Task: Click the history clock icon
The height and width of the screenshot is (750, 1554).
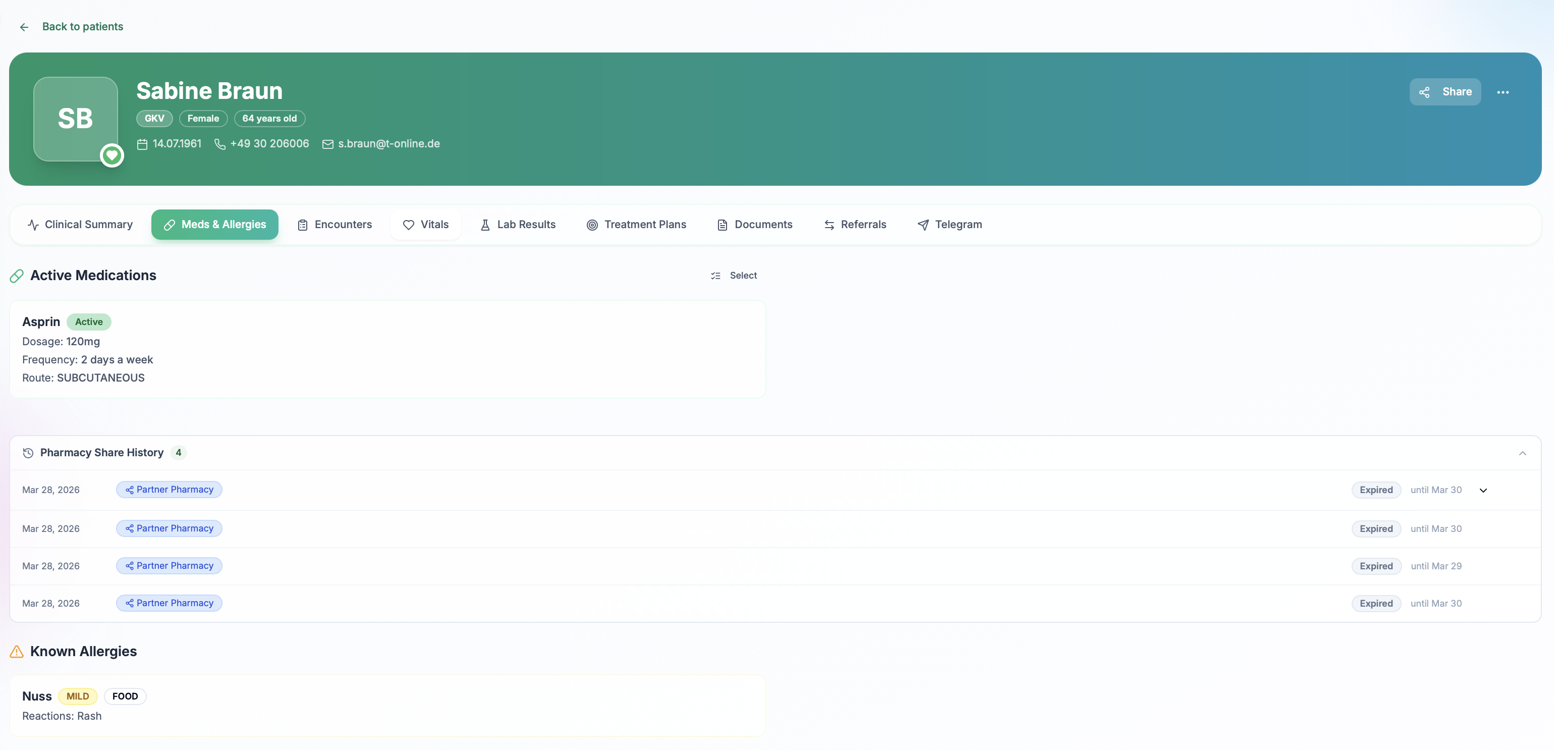Action: point(28,453)
